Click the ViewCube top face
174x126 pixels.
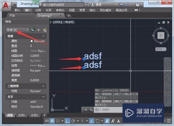tap(161, 35)
